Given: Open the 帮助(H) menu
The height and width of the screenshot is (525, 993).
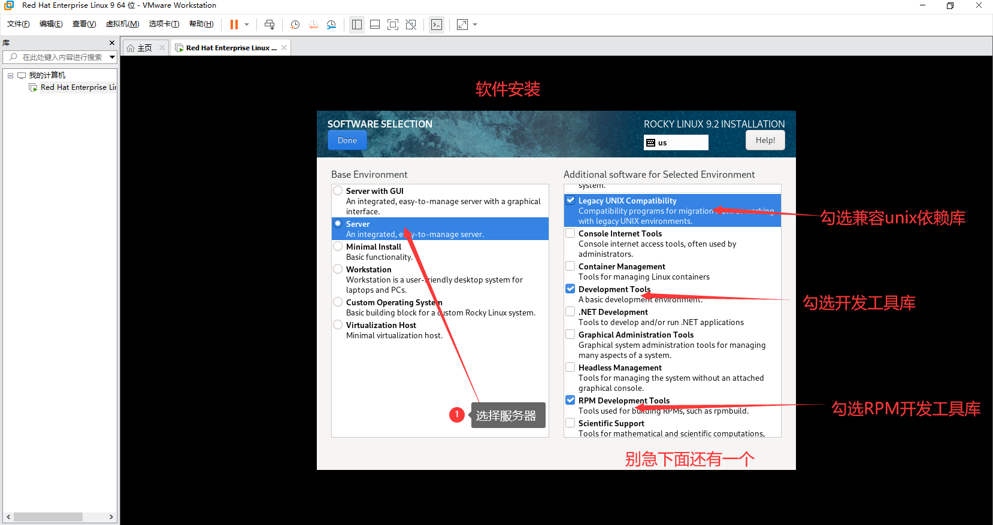Looking at the screenshot, I should click(x=201, y=24).
